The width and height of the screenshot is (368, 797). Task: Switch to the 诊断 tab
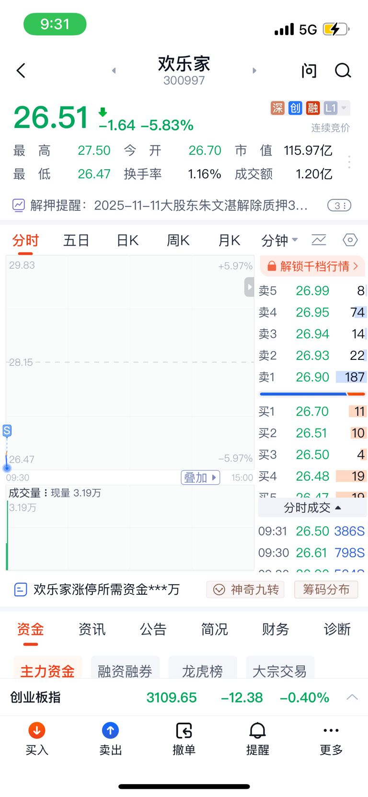click(337, 629)
